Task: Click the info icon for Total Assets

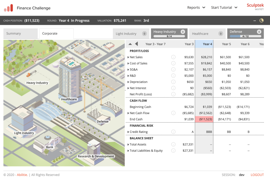Action: [x=173, y=144]
